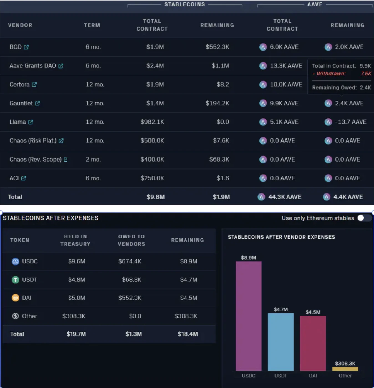Click the USDC token icon
This screenshot has width=374, height=388.
point(16,261)
